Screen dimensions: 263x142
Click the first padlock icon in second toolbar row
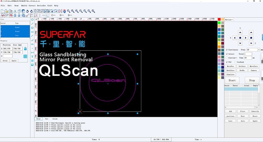[x=15, y=15]
